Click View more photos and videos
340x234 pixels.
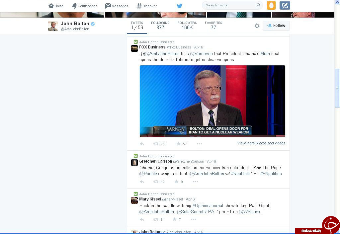(261, 143)
